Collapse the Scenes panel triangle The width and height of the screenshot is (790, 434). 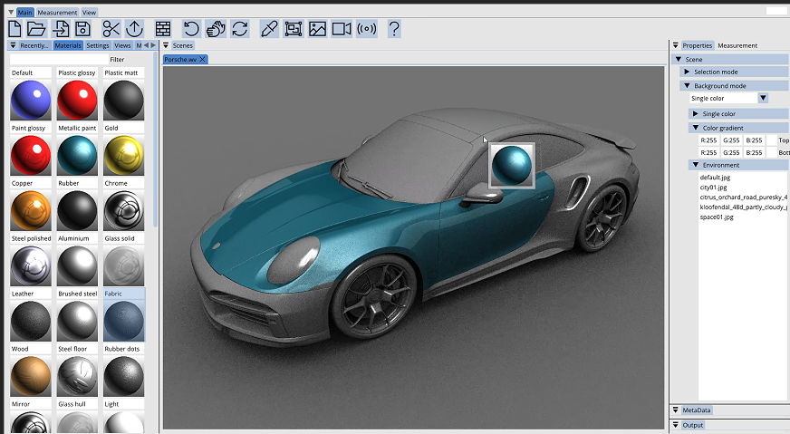[166, 45]
